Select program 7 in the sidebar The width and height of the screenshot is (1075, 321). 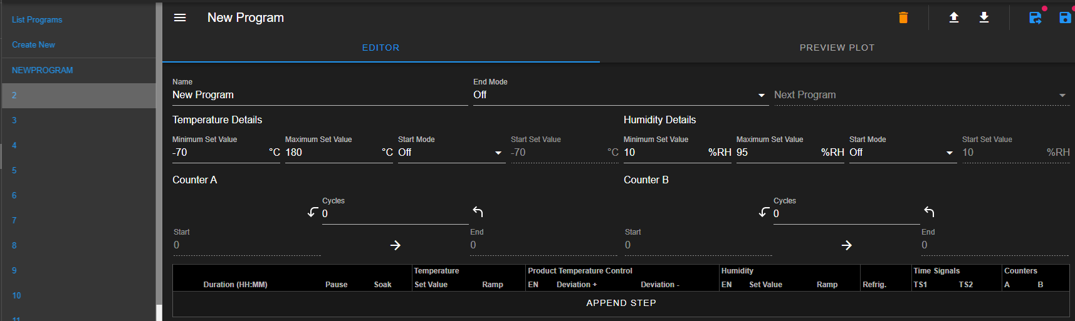tap(78, 220)
